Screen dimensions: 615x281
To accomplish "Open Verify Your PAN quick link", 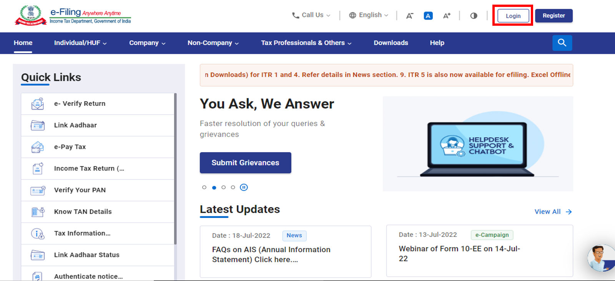I will [x=98, y=190].
